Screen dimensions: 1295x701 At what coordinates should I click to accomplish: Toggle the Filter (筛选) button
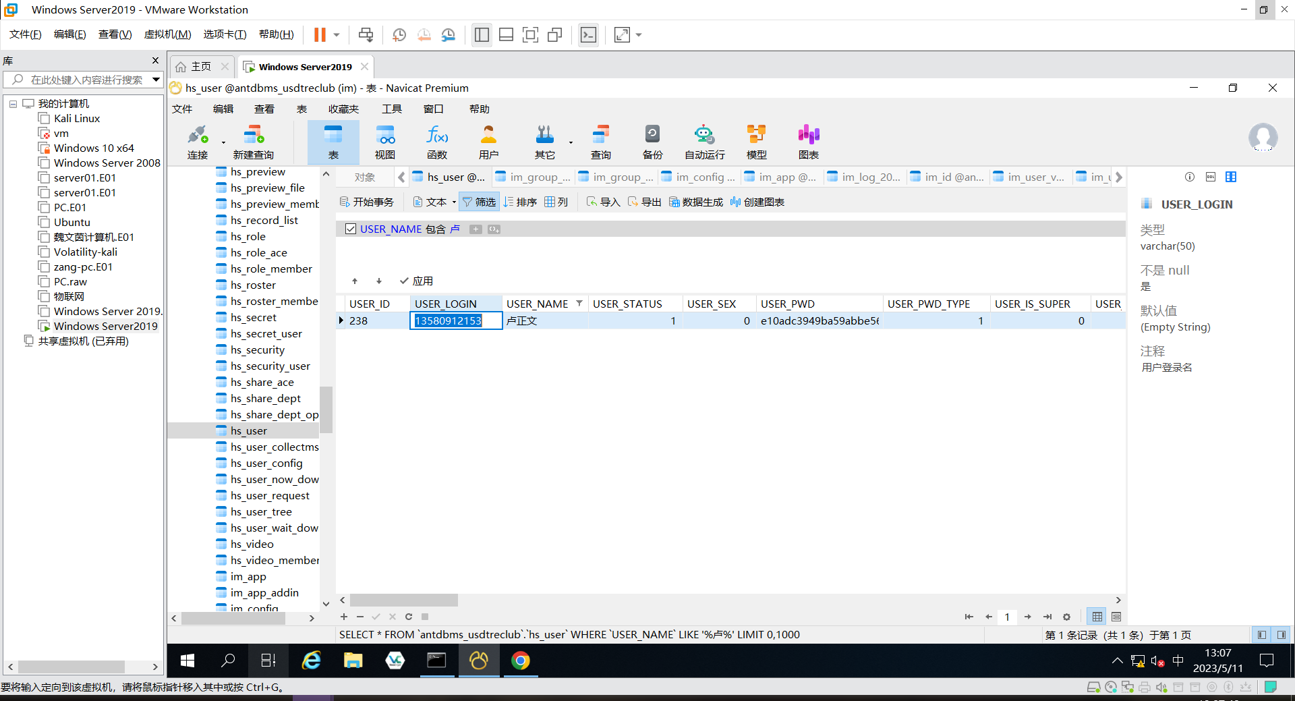click(x=479, y=202)
